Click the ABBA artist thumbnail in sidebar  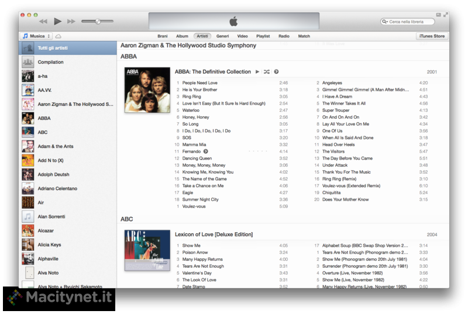(x=27, y=118)
